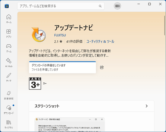
Task: Open the app screenshot thumbnail
Action: (x=70, y=124)
